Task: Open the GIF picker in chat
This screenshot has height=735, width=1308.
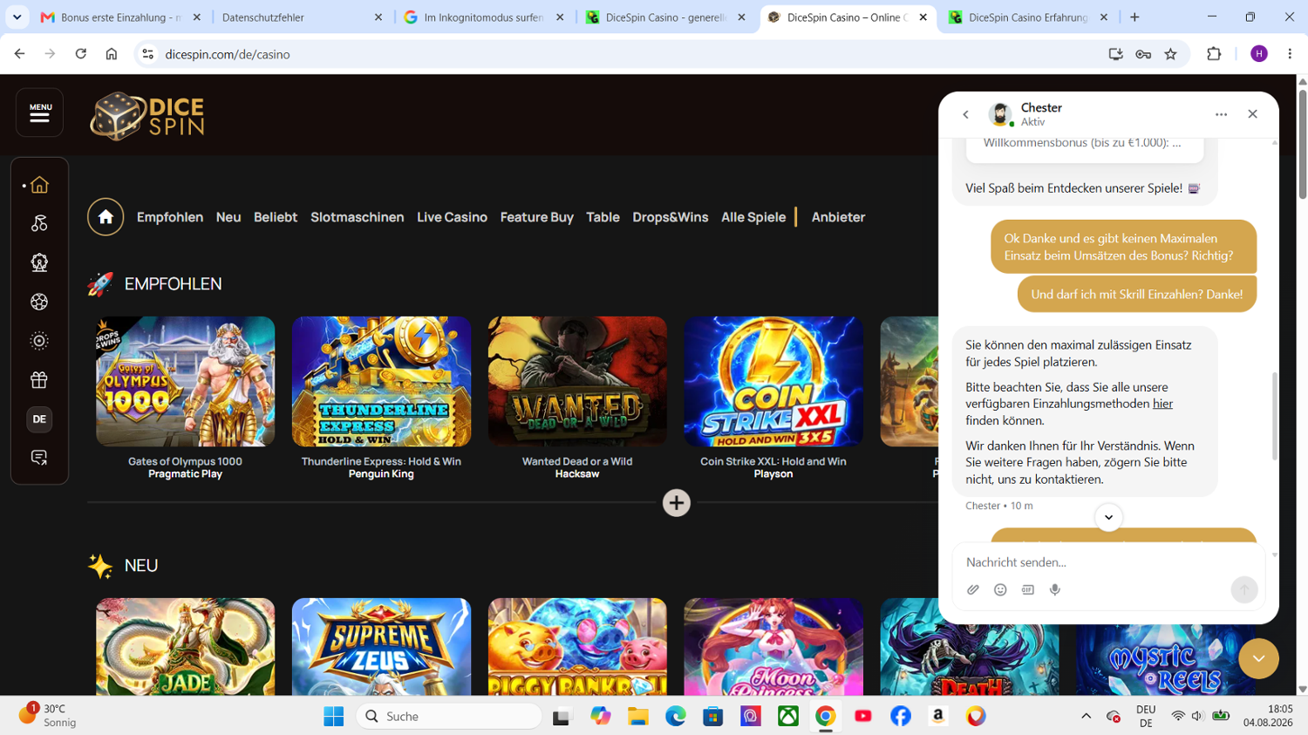Action: click(x=1028, y=590)
